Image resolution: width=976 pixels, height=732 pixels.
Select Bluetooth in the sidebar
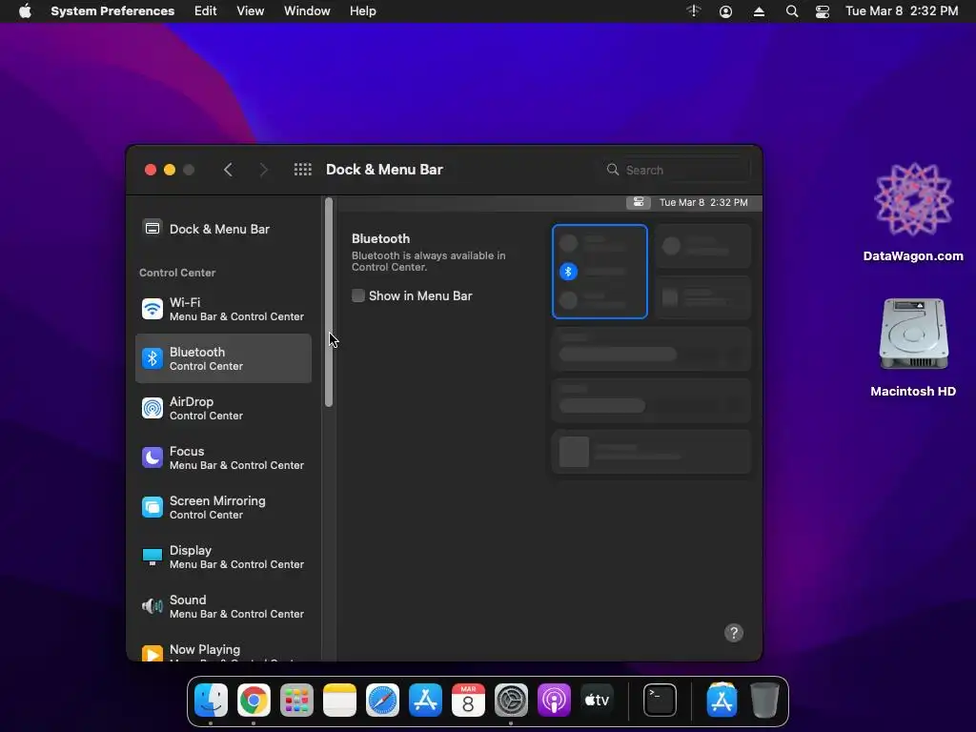223,358
